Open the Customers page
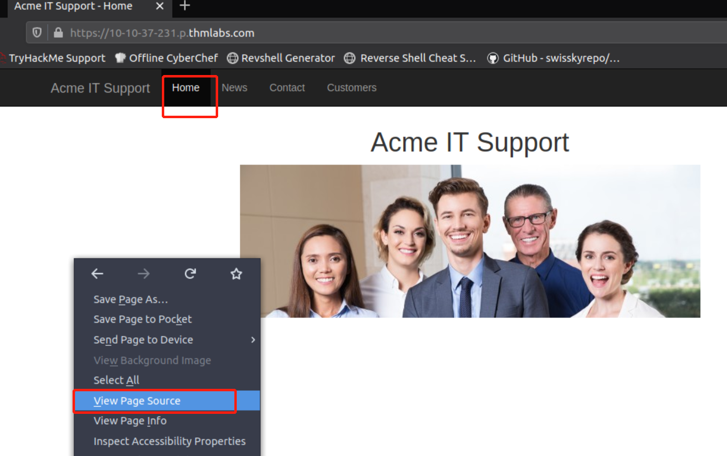Screen dimensions: 727x456 click(351, 87)
